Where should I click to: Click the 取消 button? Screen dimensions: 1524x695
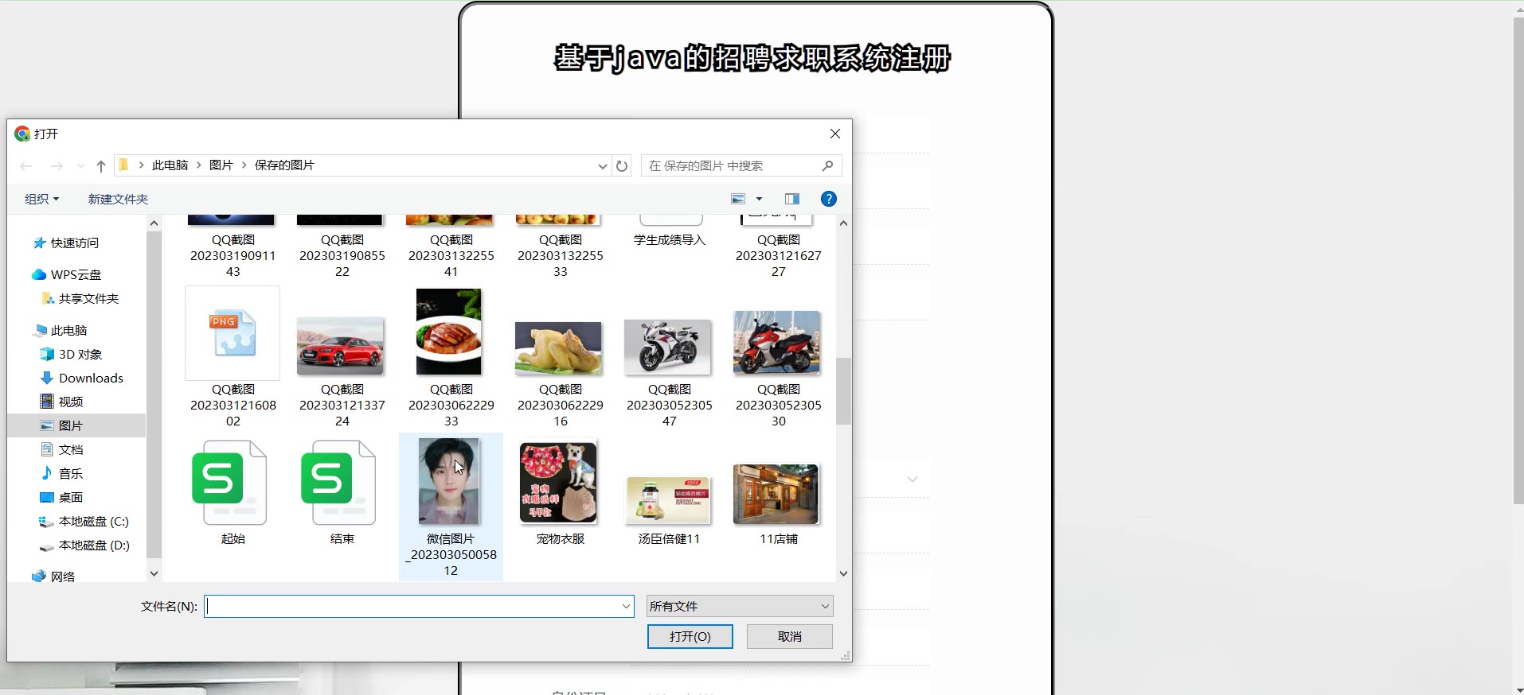pyautogui.click(x=790, y=636)
